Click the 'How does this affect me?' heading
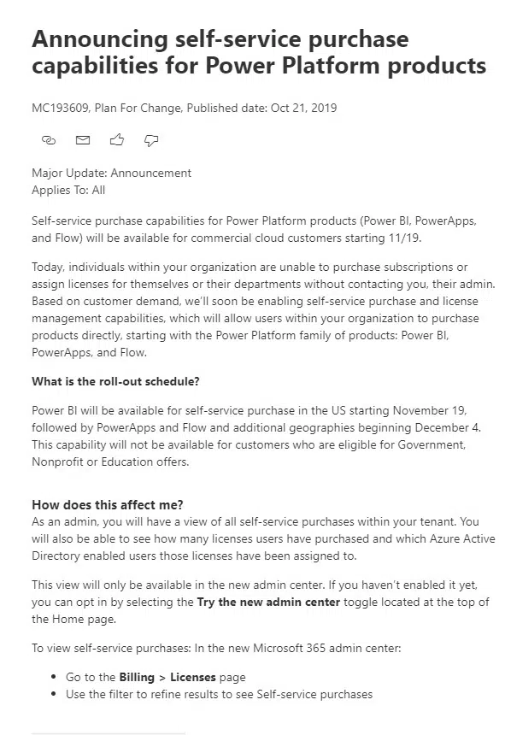This screenshot has width=505, height=735. point(108,504)
